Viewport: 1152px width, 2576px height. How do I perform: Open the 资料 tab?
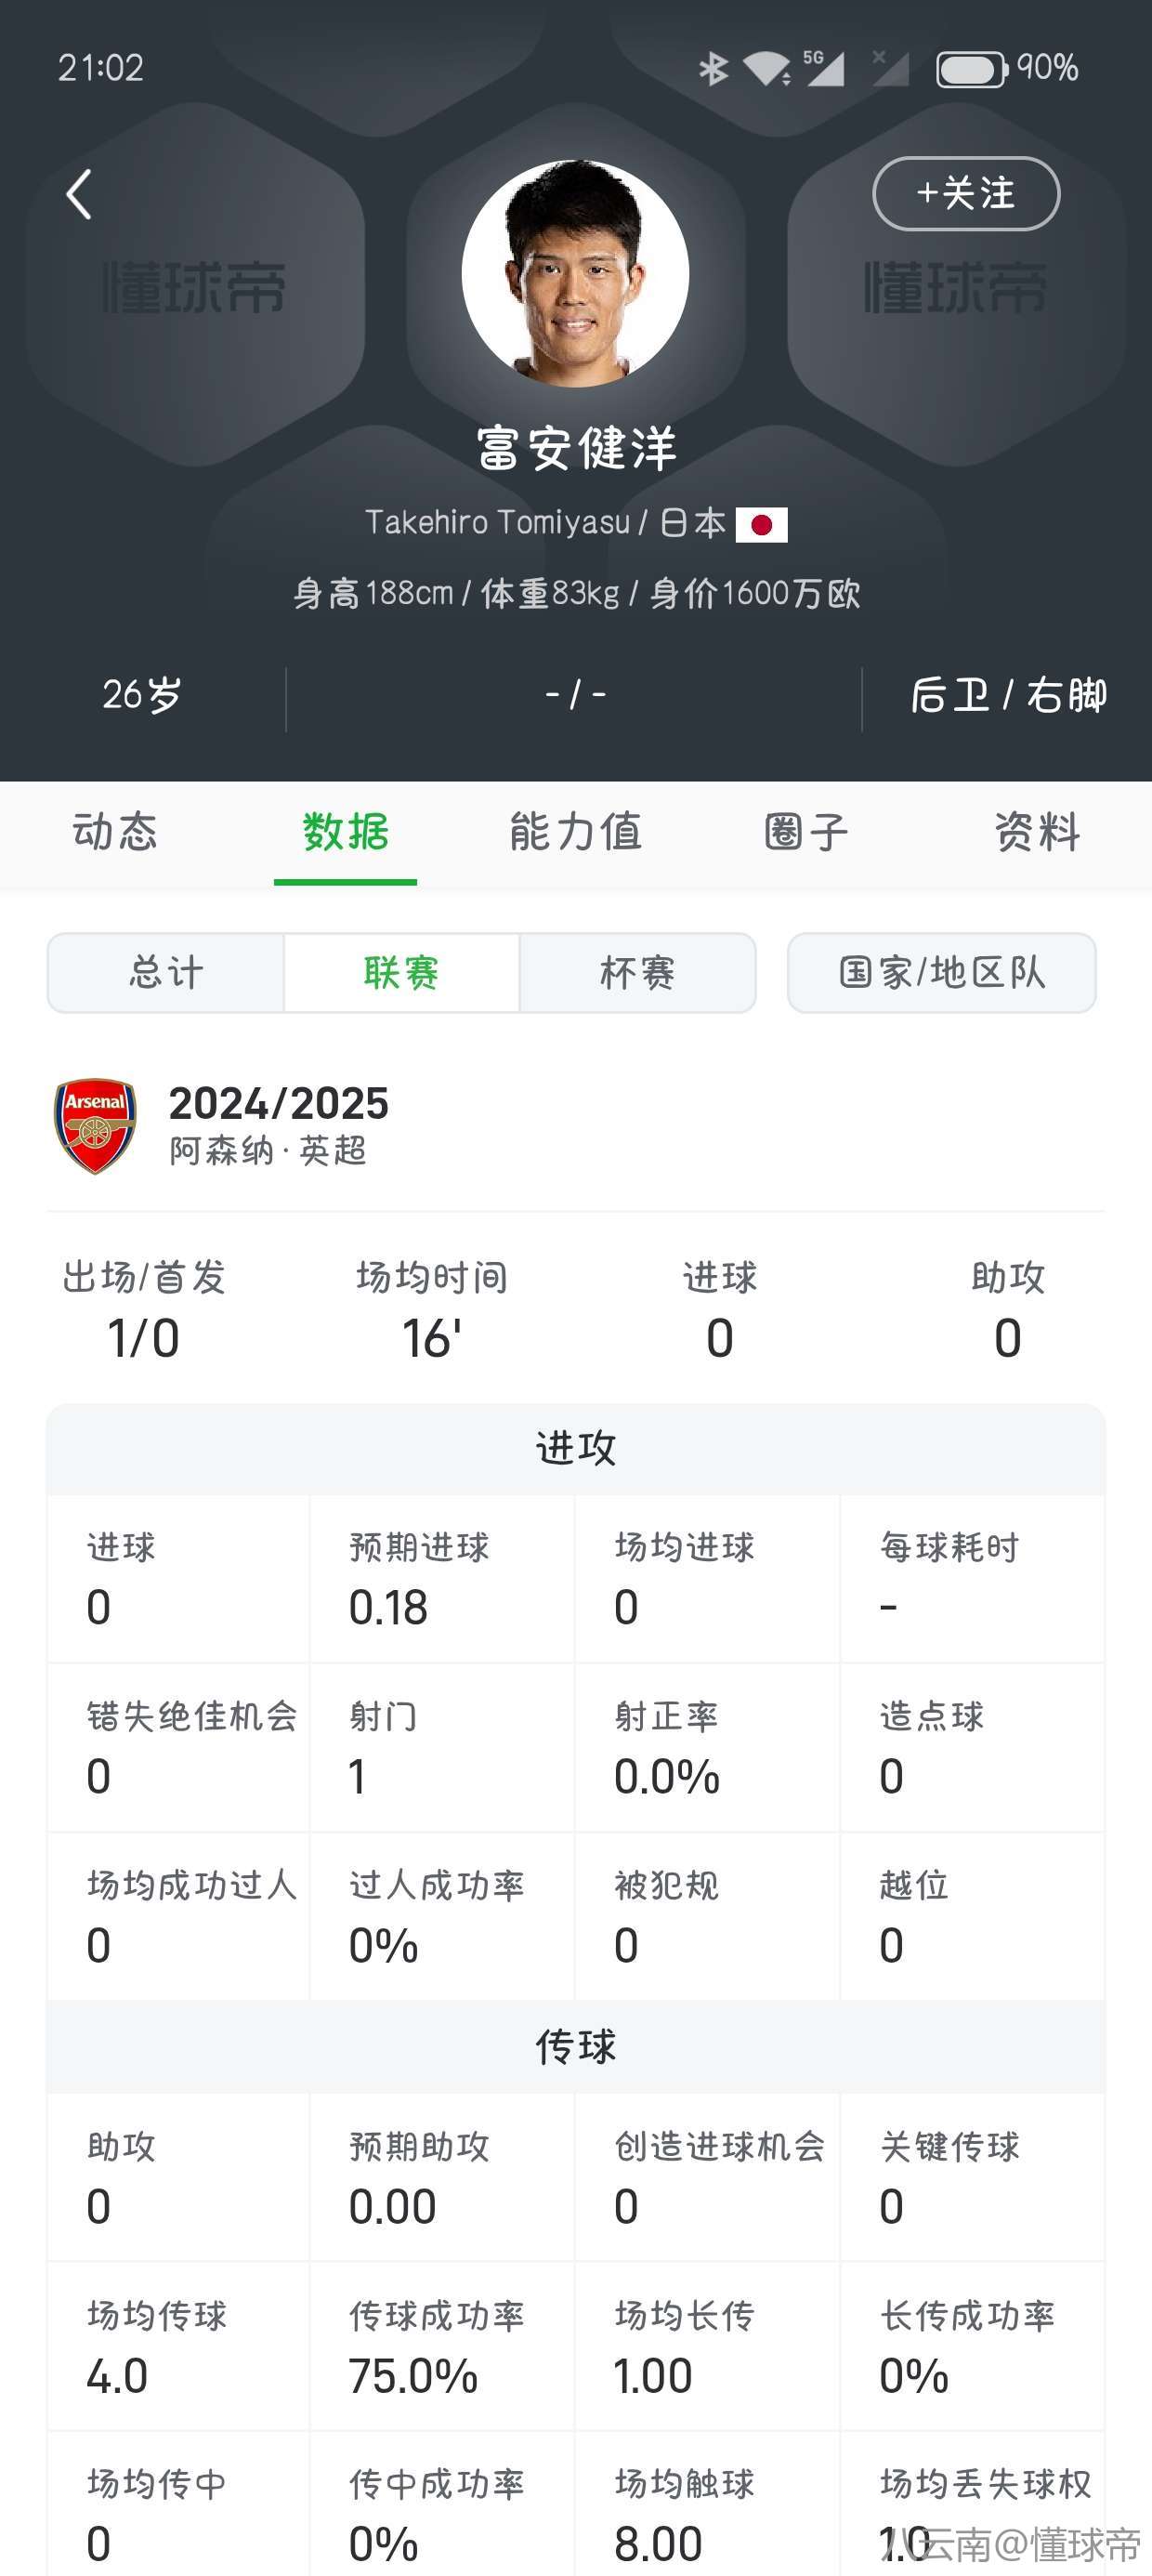click(x=1037, y=832)
